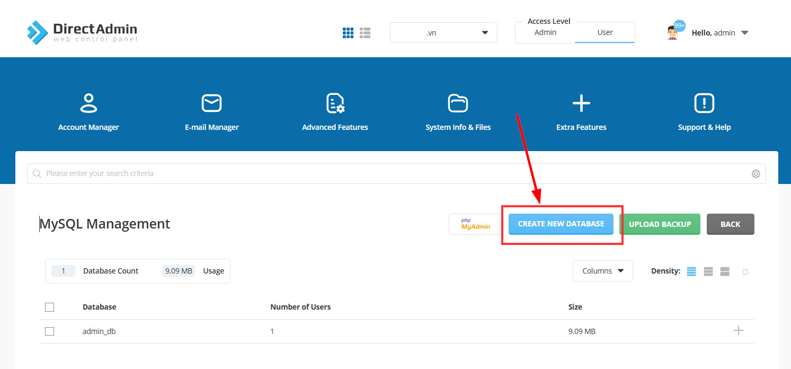Expand the admin_db row plus icon
The height and width of the screenshot is (369, 791).
tap(739, 331)
